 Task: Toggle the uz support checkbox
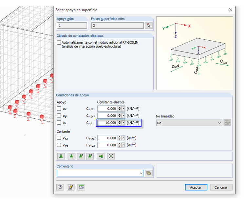pyautogui.click(x=59, y=123)
